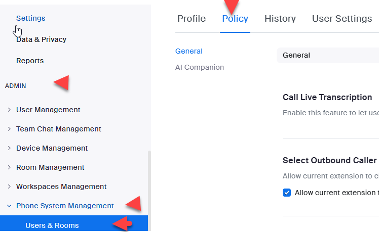Expand the Team Chat Management chevron

coord(9,129)
